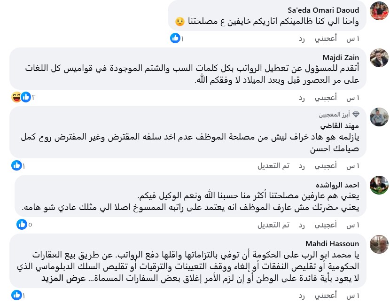
Task: Reply to احمد الرواشده comment using رد
Action: (302, 225)
